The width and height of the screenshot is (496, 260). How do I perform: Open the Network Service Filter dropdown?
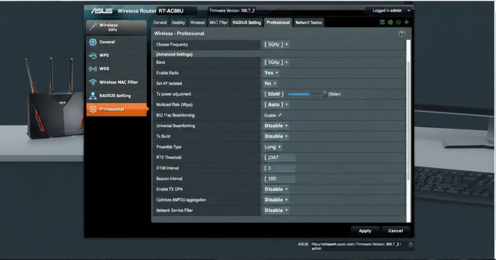(276, 210)
